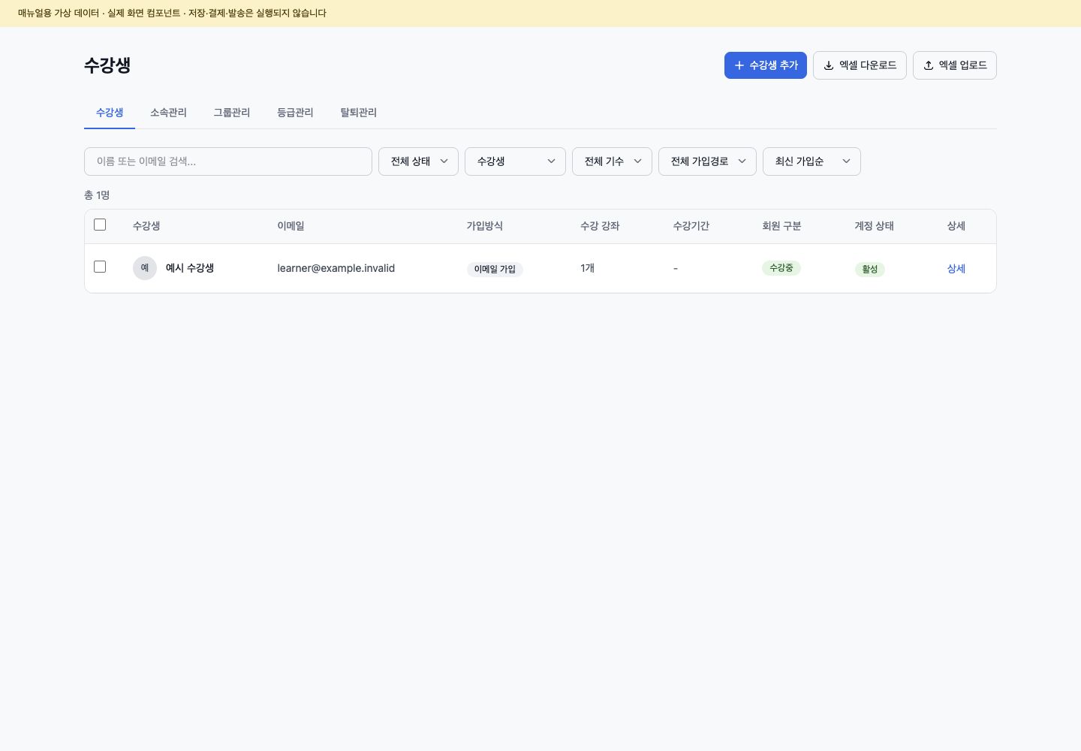Click the 활성 account status badge
The height and width of the screenshot is (751, 1081).
click(870, 269)
